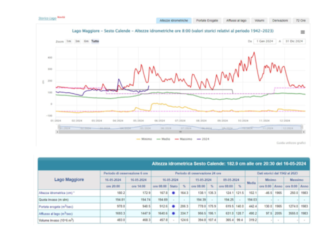The image size is (333, 244).
Task: Open the Guida utilizzo grafici link
Action: coord(291,143)
